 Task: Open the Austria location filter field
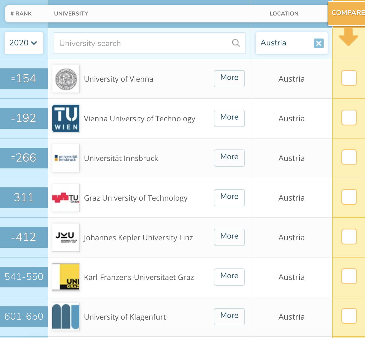291,43
